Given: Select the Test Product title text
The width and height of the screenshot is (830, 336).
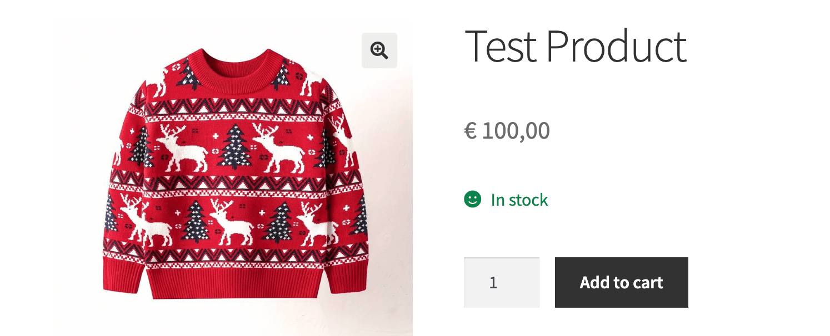Looking at the screenshot, I should coord(576,45).
